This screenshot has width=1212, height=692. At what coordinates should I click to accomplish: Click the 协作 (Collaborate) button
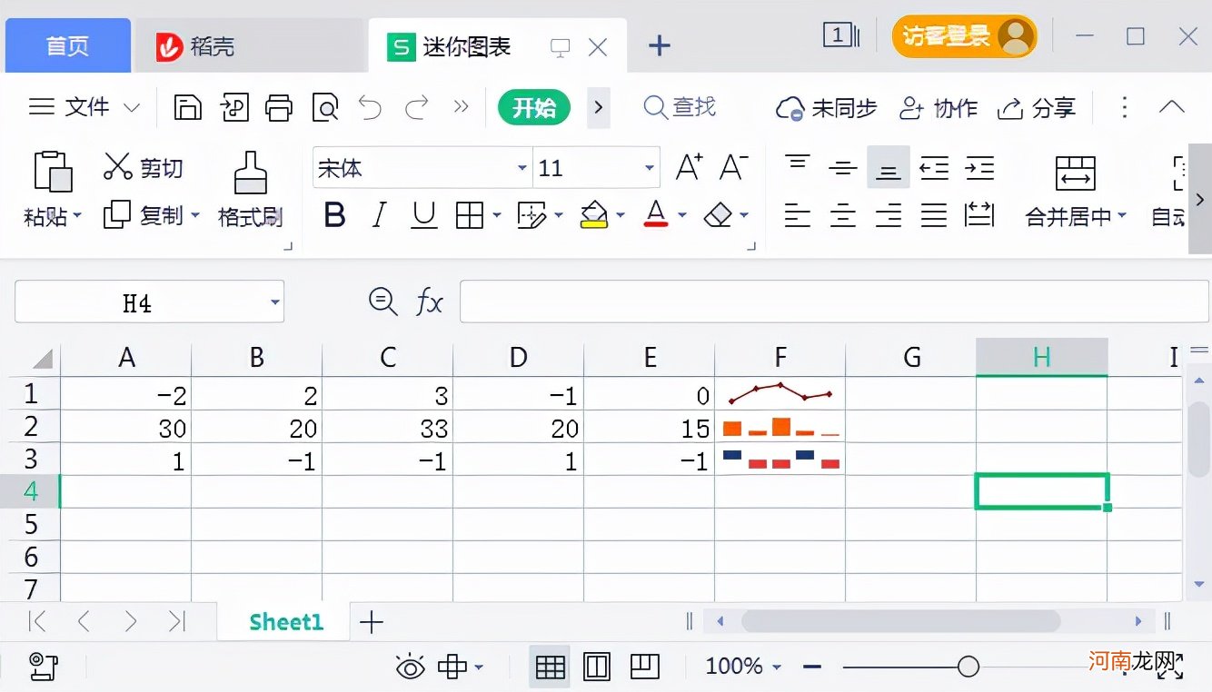tap(938, 108)
